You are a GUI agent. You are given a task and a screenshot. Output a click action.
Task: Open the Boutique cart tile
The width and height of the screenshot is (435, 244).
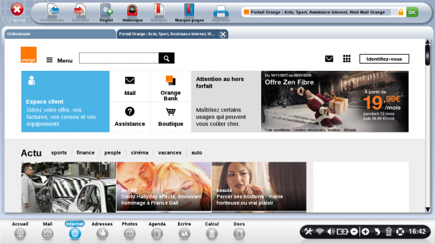point(171,117)
